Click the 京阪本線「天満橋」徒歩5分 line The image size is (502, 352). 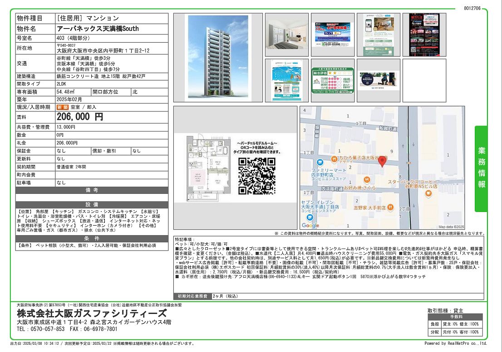tap(86, 63)
